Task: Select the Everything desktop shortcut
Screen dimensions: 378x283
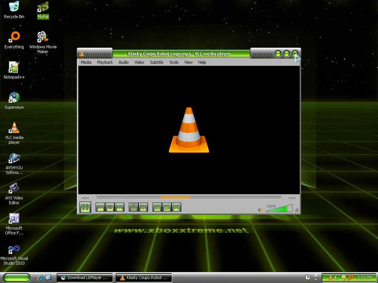Action: tap(14, 40)
